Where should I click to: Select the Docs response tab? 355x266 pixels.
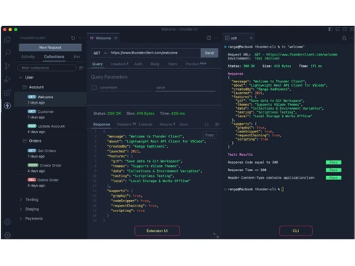click(x=184, y=124)
